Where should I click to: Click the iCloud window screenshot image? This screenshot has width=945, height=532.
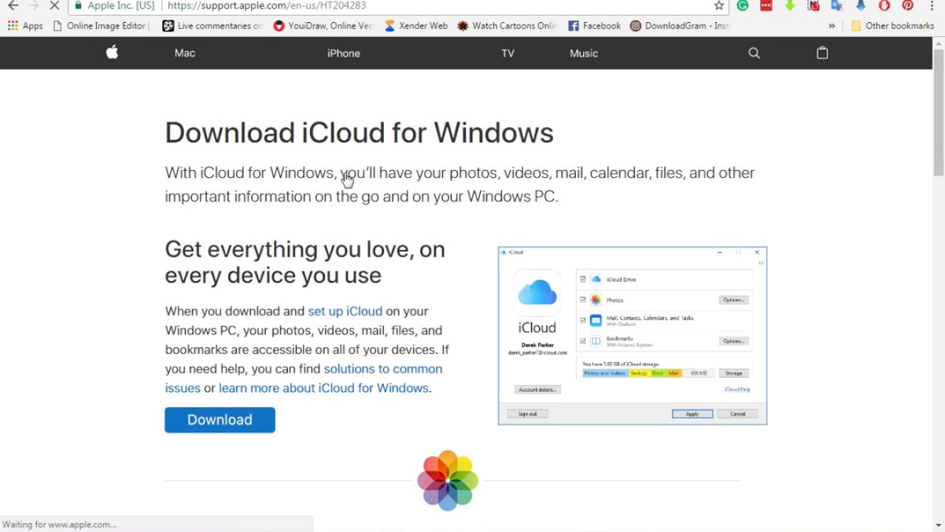click(x=633, y=336)
